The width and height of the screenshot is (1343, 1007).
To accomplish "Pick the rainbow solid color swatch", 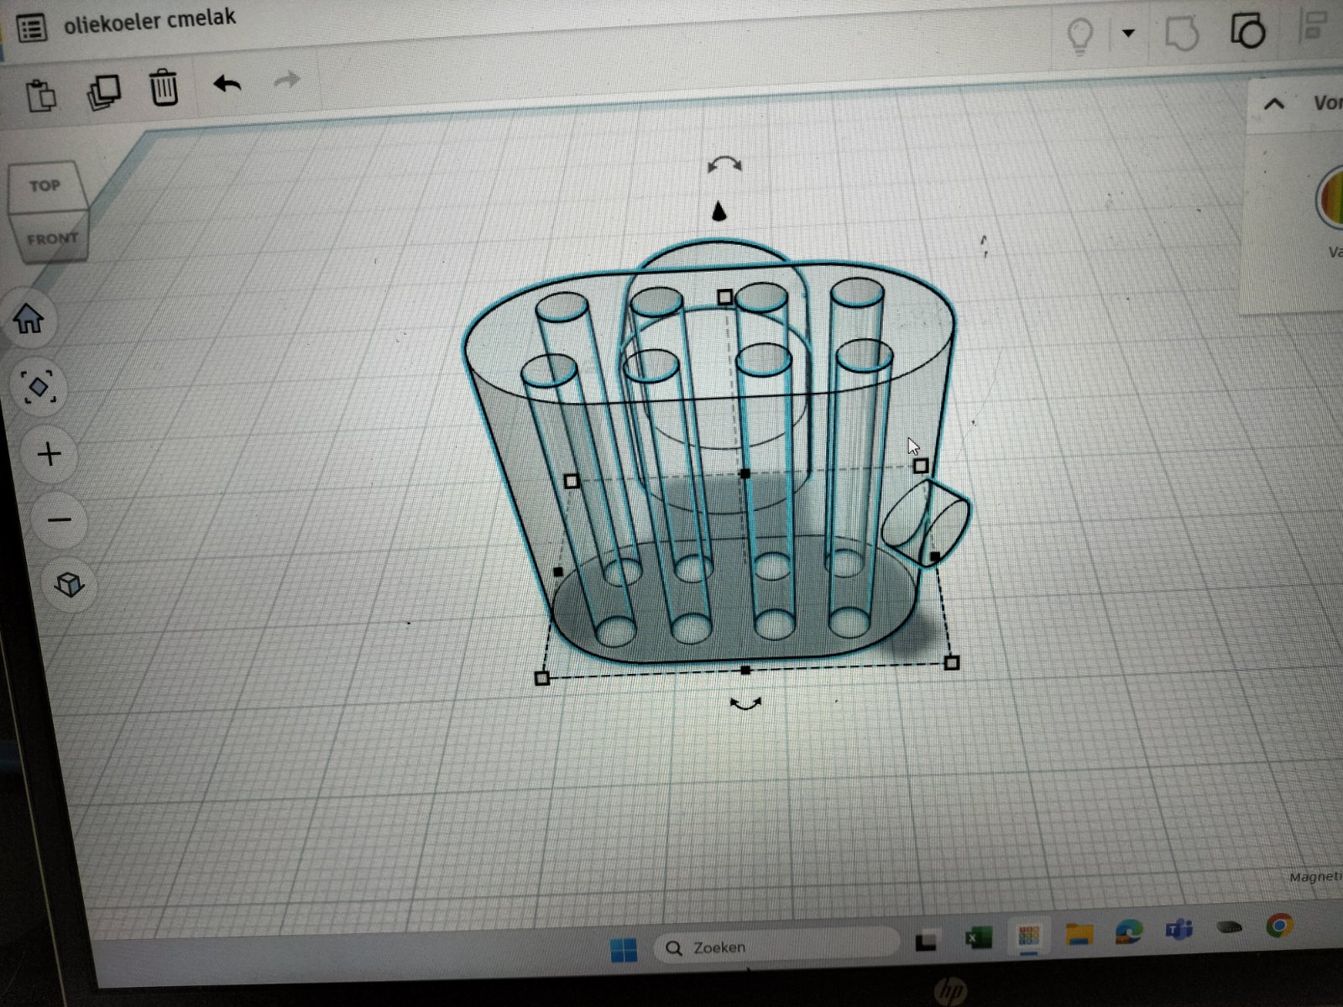I will (x=1330, y=199).
